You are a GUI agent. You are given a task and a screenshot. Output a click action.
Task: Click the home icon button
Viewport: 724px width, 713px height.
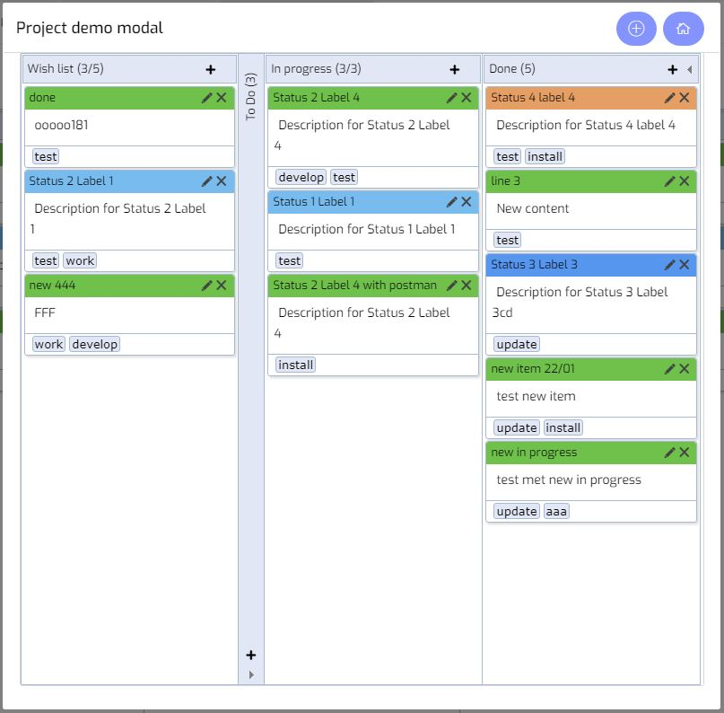point(683,29)
